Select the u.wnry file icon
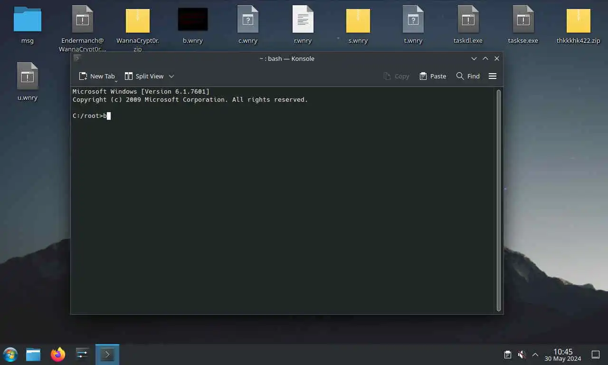 tap(28, 76)
